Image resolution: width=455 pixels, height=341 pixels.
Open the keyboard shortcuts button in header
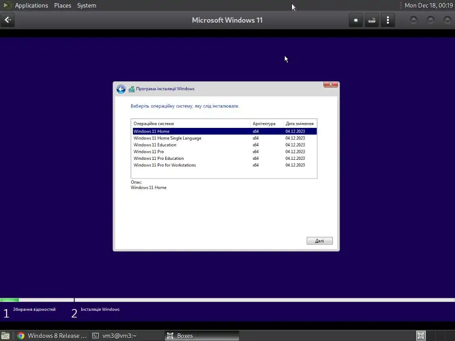tap(372, 20)
